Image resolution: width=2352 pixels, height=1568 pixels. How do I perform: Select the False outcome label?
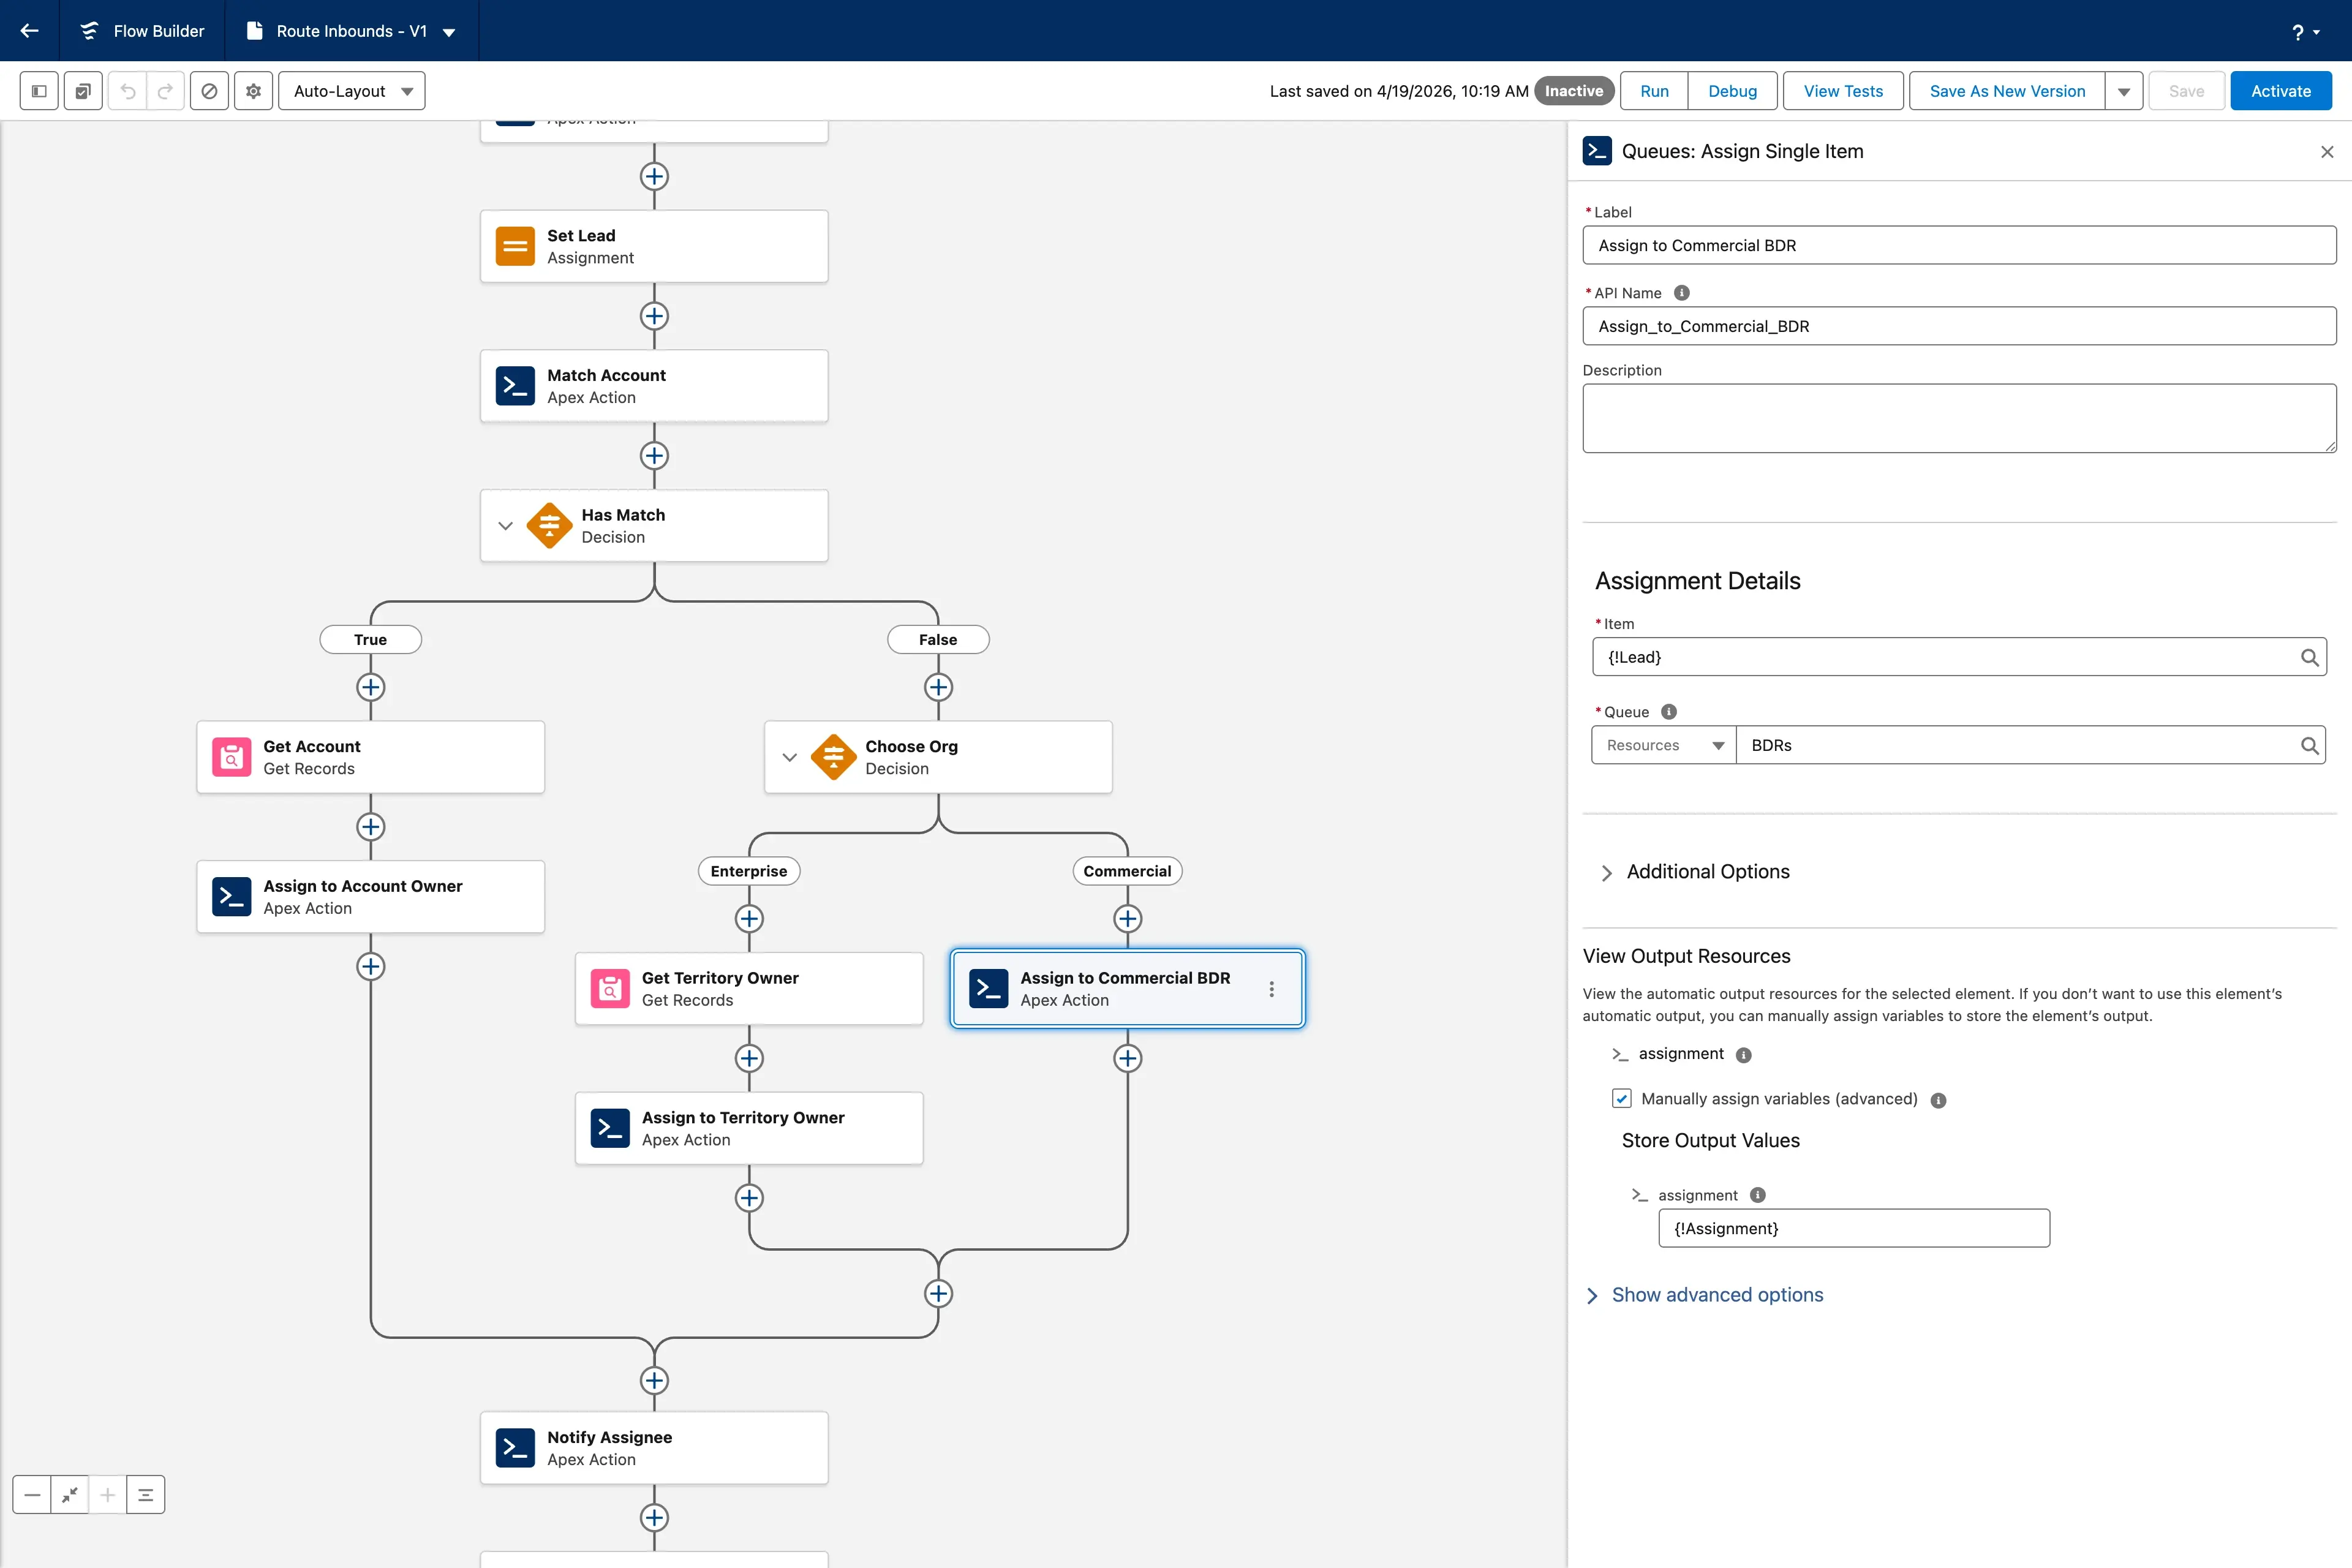coord(938,640)
